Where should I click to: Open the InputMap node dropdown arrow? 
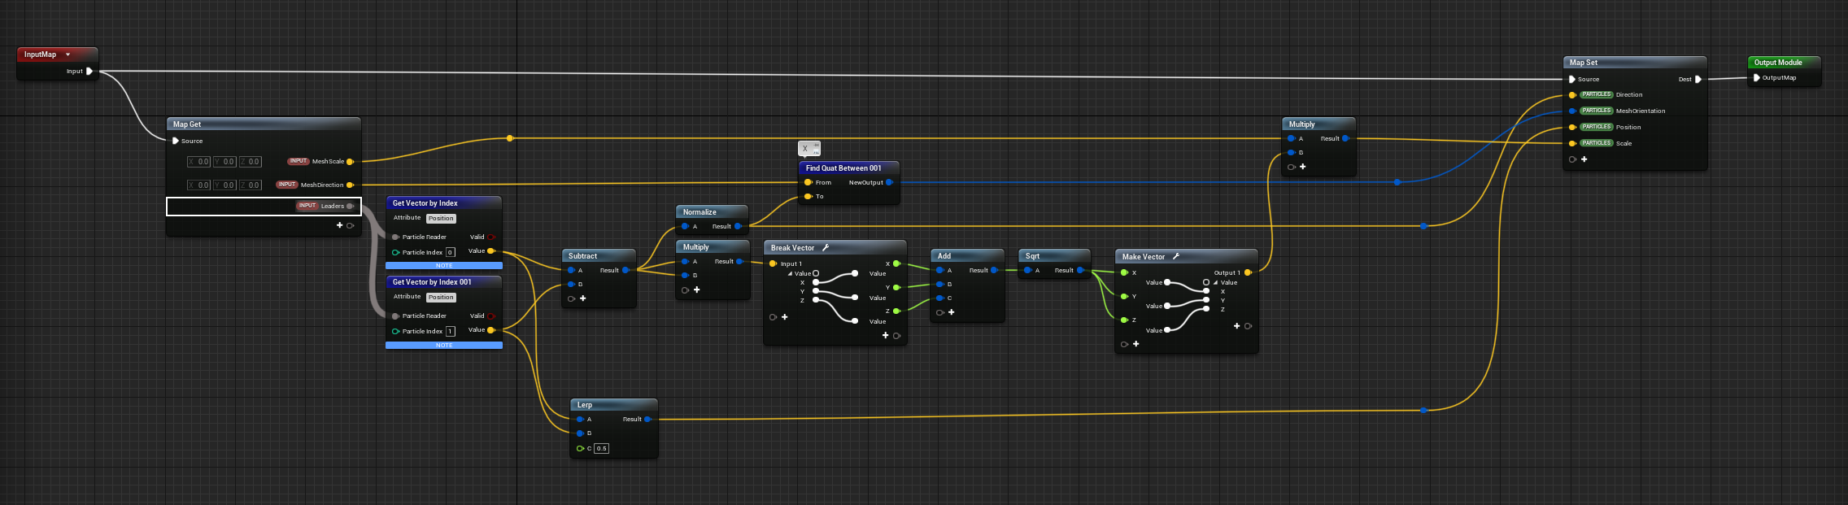(x=68, y=54)
